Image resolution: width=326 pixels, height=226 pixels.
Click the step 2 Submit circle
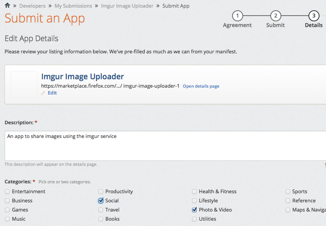tap(275, 16)
